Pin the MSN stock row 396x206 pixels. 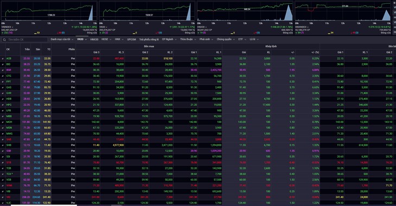pyautogui.click(x=3, y=128)
